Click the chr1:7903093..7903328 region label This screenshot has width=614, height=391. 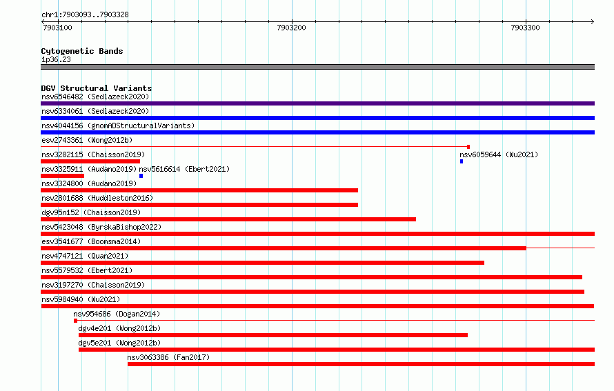(x=85, y=14)
